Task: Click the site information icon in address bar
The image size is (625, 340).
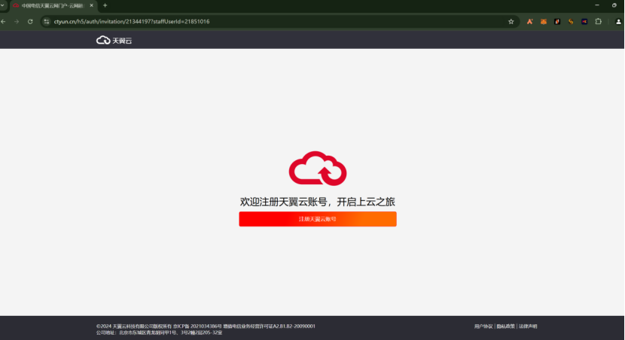Action: pos(47,22)
